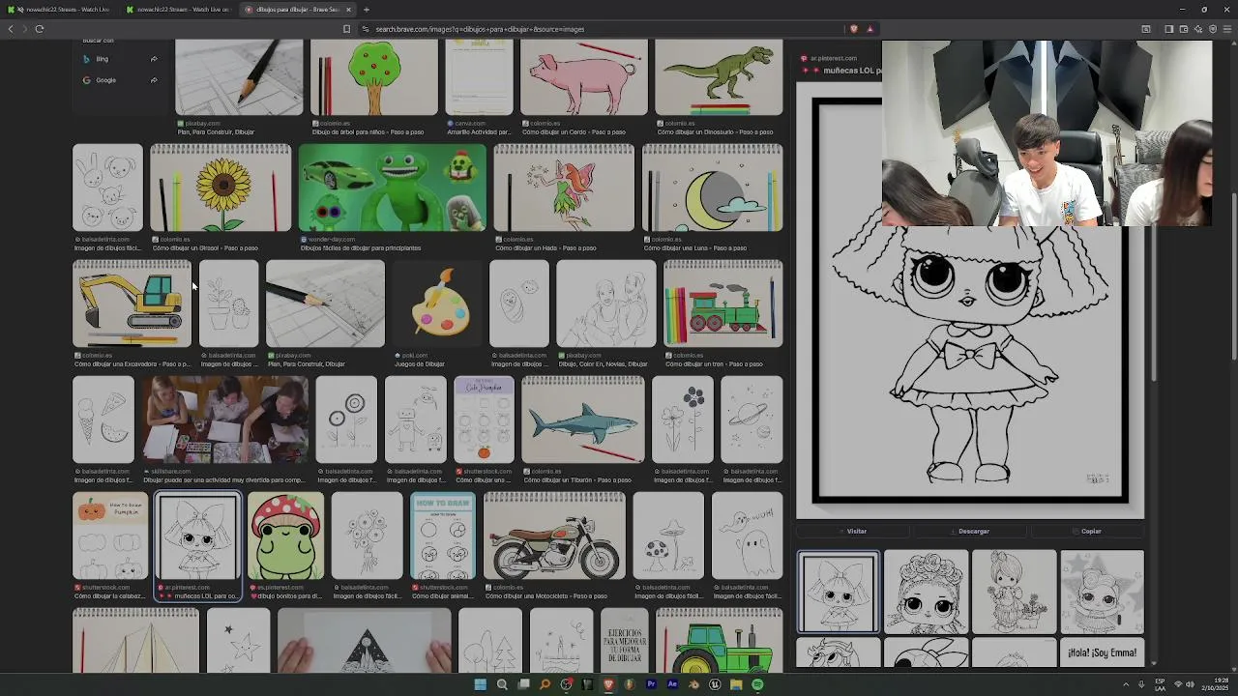1238x696 pixels.
Task: Open the browser sidebar panel icon
Action: 1168,29
